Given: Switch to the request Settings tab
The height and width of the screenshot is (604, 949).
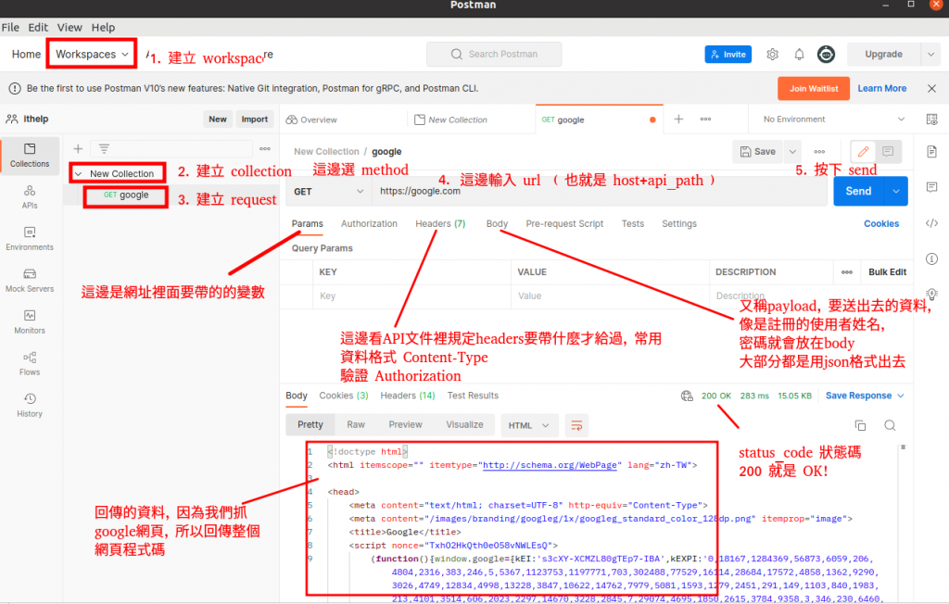Looking at the screenshot, I should click(x=679, y=224).
